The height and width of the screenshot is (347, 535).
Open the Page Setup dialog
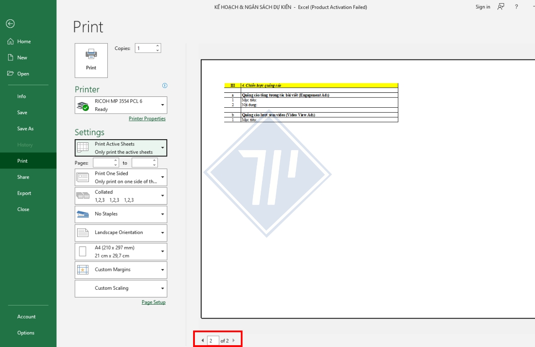153,302
